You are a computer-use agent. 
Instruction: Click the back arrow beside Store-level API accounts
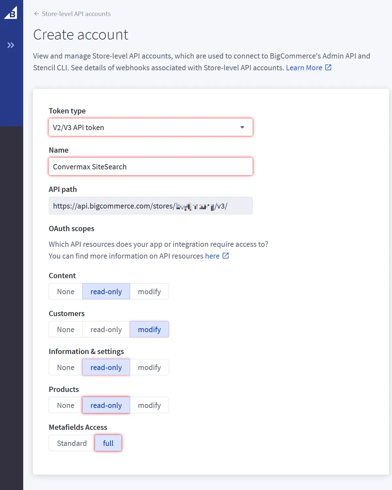pyautogui.click(x=36, y=14)
